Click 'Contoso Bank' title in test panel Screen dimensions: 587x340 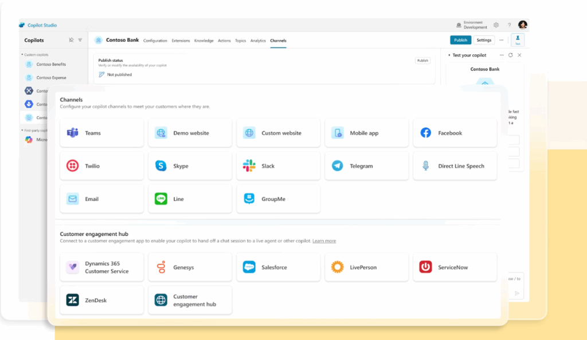pyautogui.click(x=485, y=69)
